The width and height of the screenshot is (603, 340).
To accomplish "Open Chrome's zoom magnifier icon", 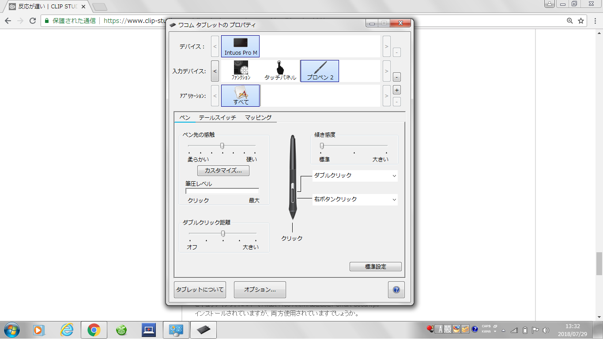I will 570,21.
